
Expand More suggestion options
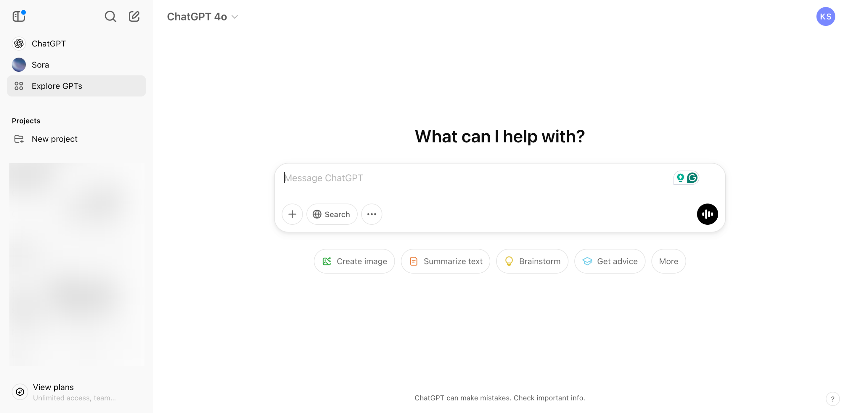pos(668,261)
